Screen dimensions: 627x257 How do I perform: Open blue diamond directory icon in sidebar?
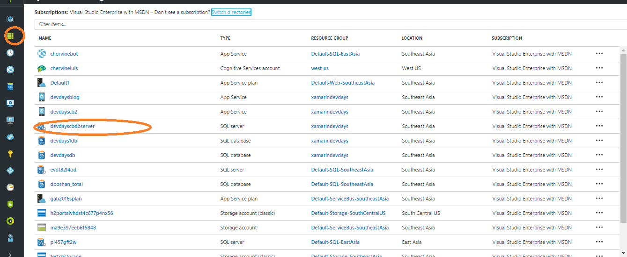(10, 171)
